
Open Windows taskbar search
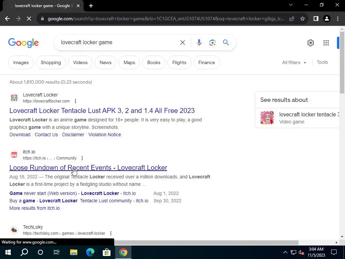[24, 252]
